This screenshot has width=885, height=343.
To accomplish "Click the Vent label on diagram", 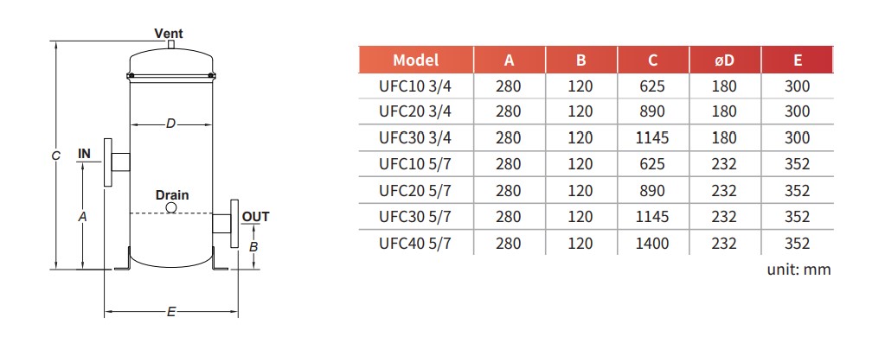I will 169,34.
